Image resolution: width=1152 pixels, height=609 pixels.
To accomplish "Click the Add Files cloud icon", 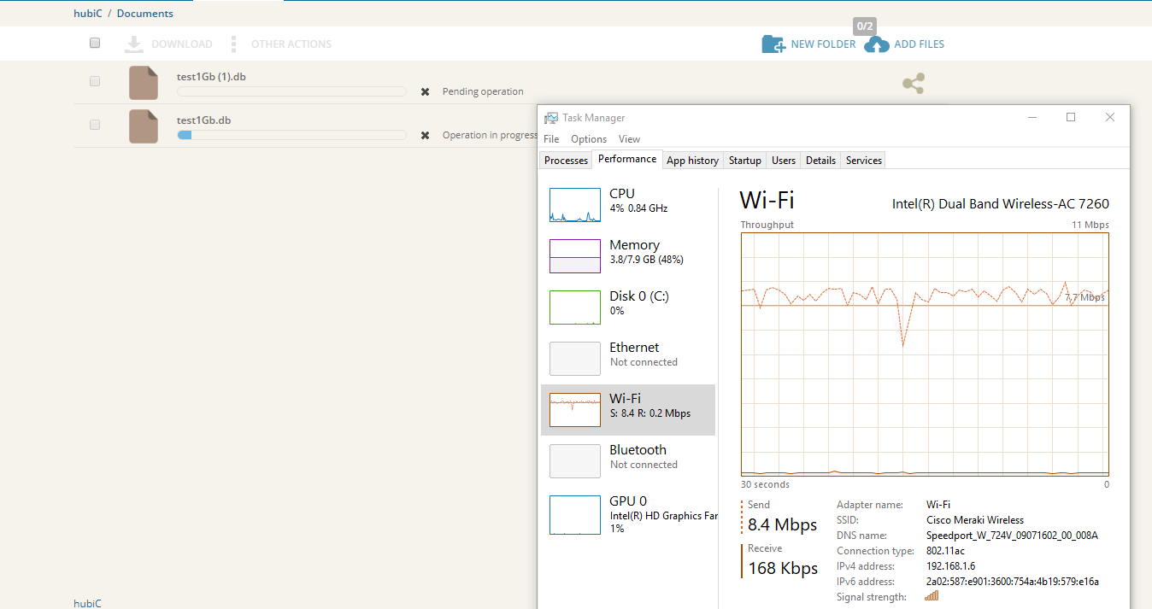I will click(877, 44).
